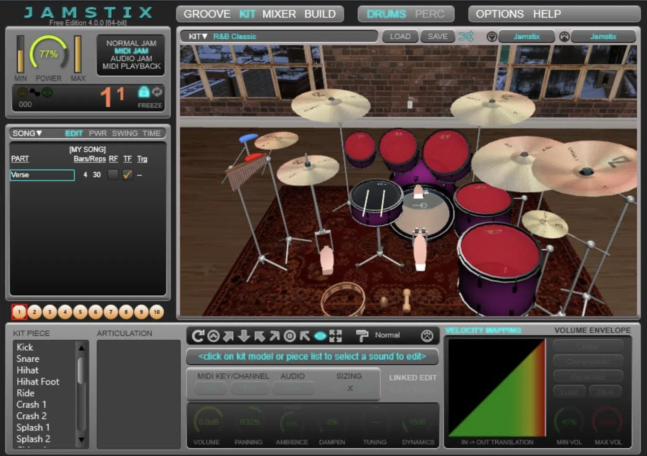Viewport: 647px width, 456px height.
Task: Click the velocity mapping gradient graph
Action: (x=497, y=387)
